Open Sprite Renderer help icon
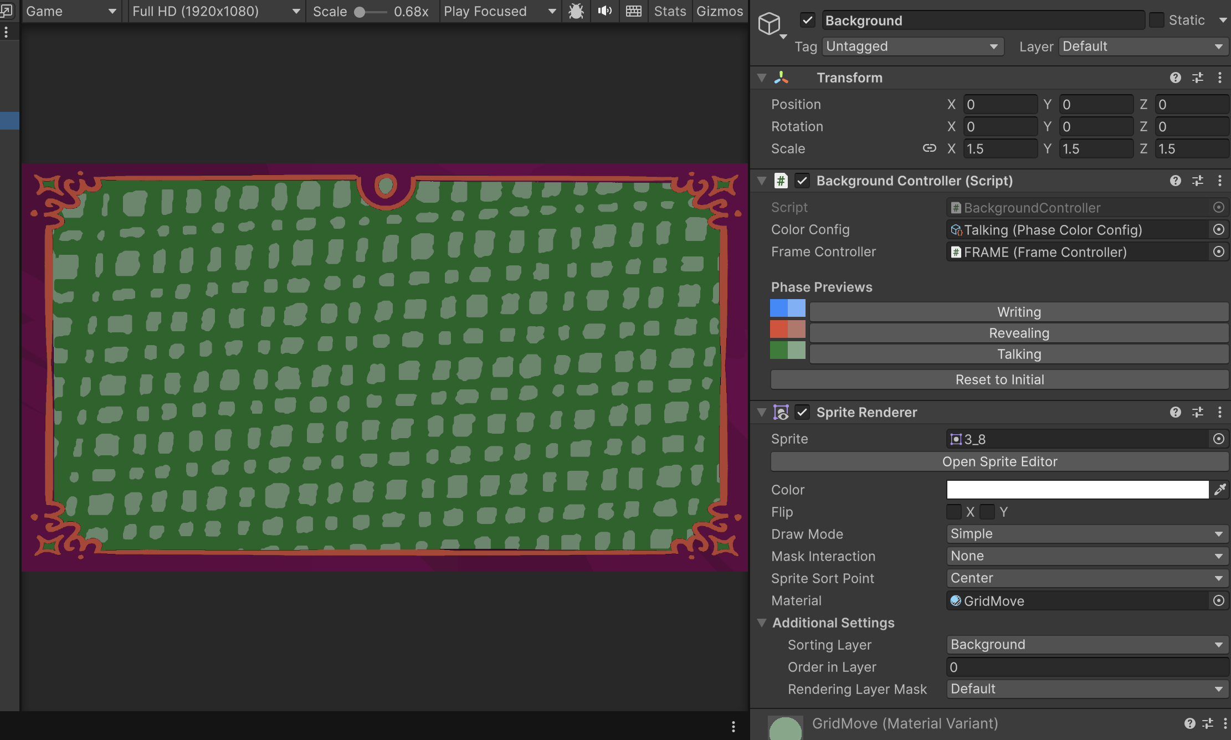The height and width of the screenshot is (740, 1231). tap(1175, 412)
